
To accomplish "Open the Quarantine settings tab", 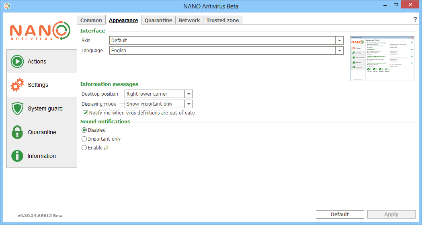I will (x=158, y=20).
